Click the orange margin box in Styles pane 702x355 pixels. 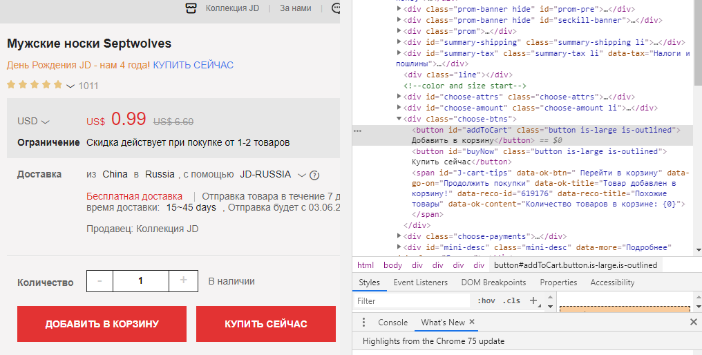(x=625, y=308)
